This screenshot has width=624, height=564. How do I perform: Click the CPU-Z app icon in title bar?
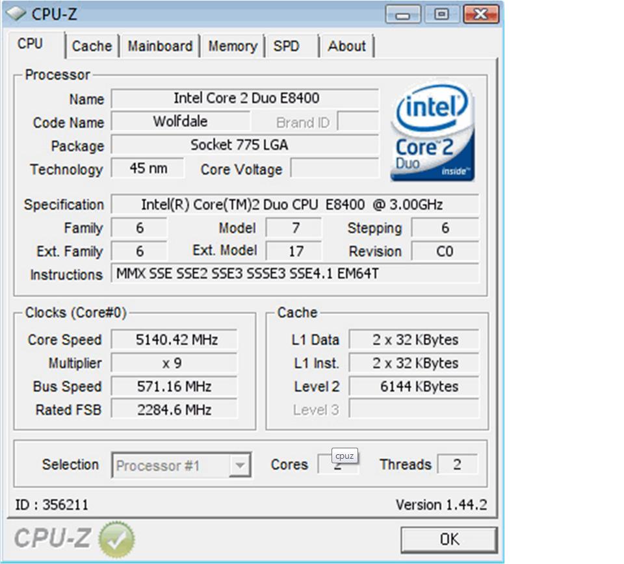[16, 14]
